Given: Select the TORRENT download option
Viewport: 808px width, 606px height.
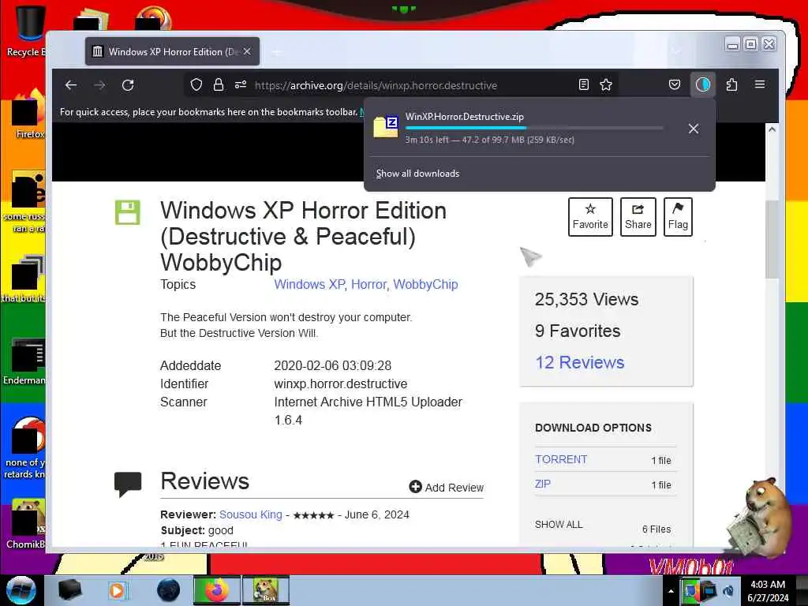Looking at the screenshot, I should click(561, 459).
